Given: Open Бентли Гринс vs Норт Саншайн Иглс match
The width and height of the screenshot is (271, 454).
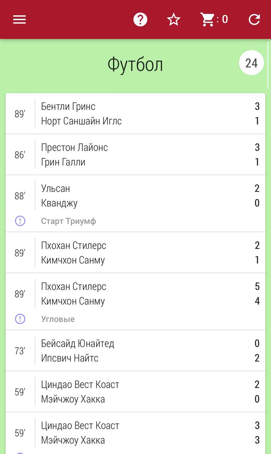Looking at the screenshot, I should click(135, 113).
